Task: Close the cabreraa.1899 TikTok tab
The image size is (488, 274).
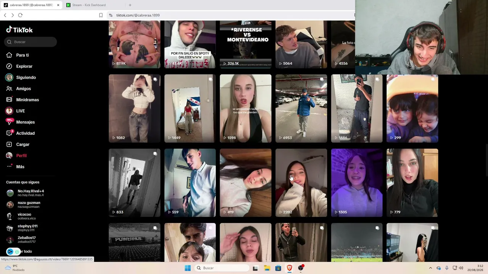Action: (x=58, y=5)
